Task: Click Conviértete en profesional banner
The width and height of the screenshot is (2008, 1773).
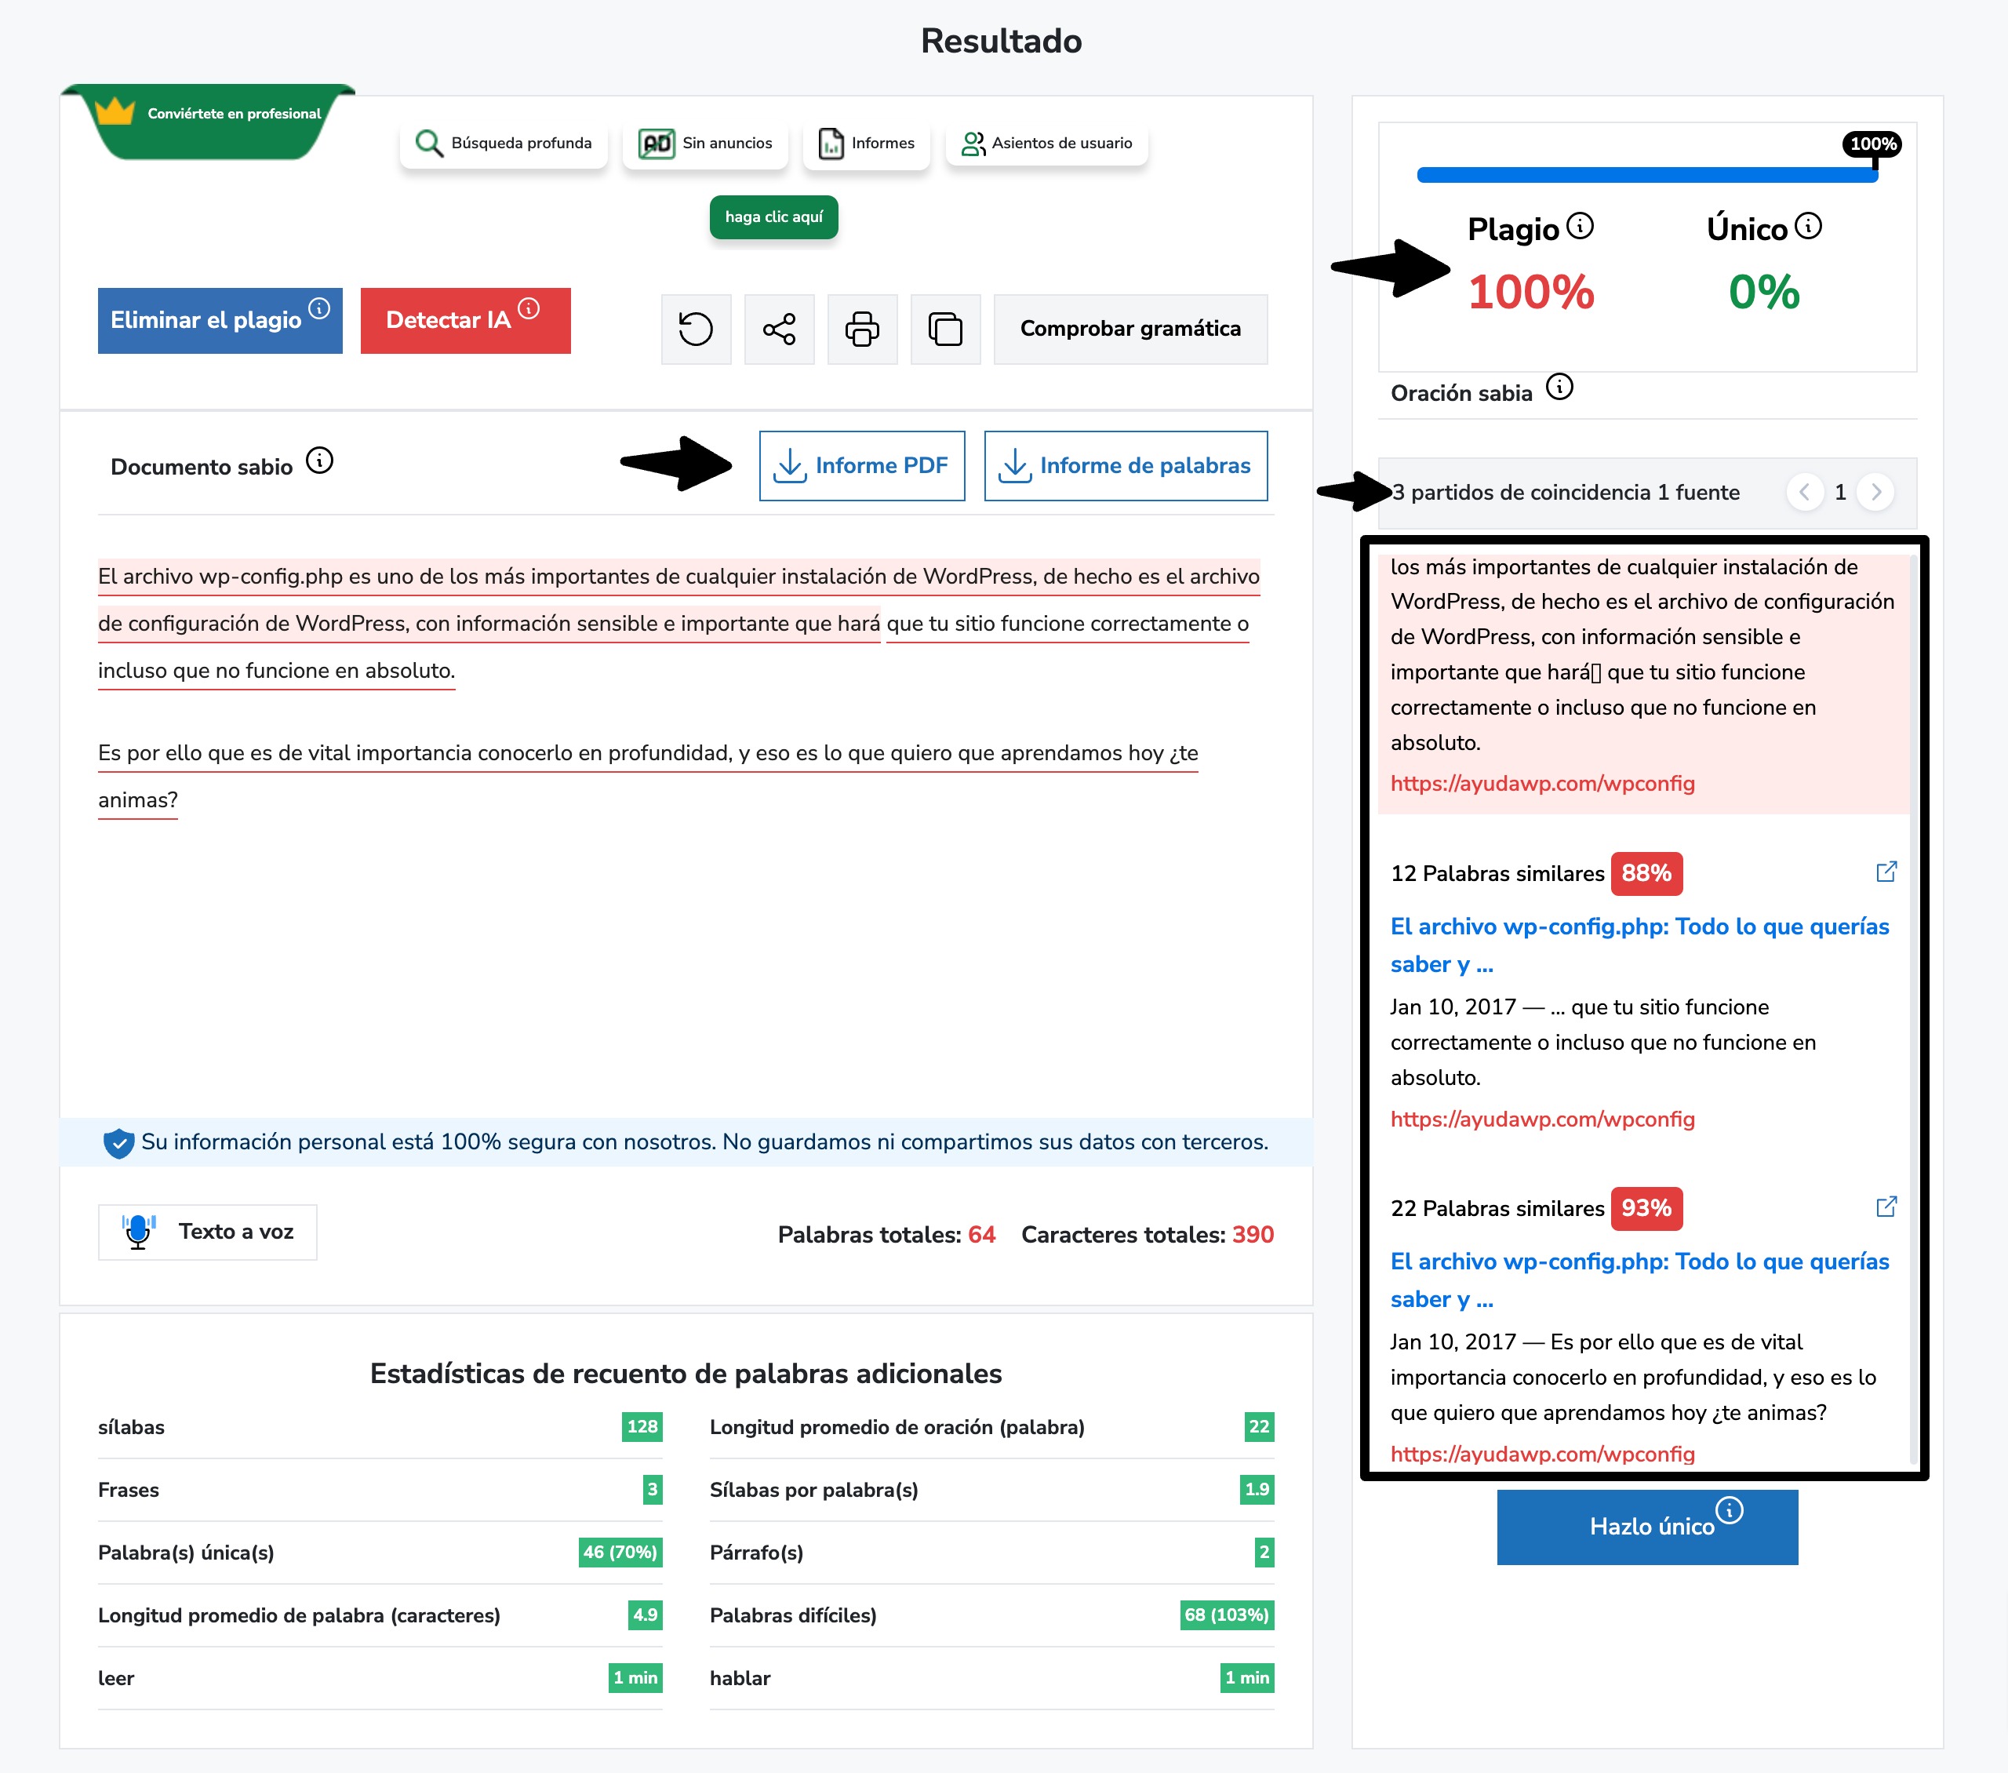Action: pyautogui.click(x=209, y=121)
